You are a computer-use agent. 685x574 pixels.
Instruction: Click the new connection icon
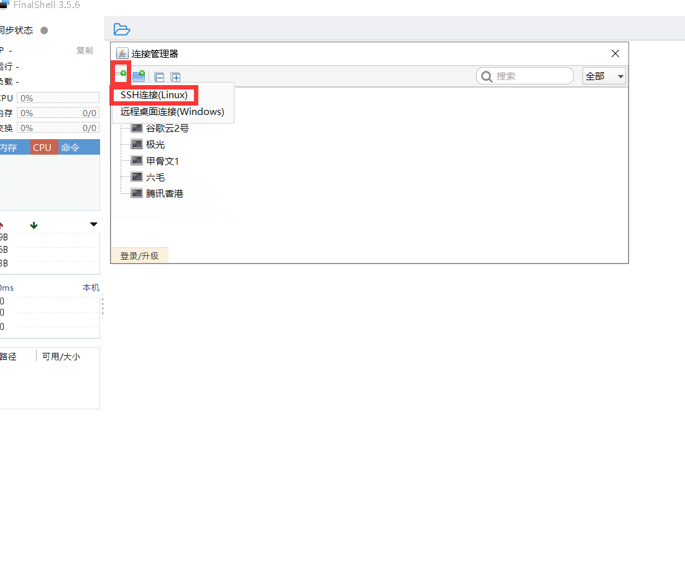tap(122, 75)
